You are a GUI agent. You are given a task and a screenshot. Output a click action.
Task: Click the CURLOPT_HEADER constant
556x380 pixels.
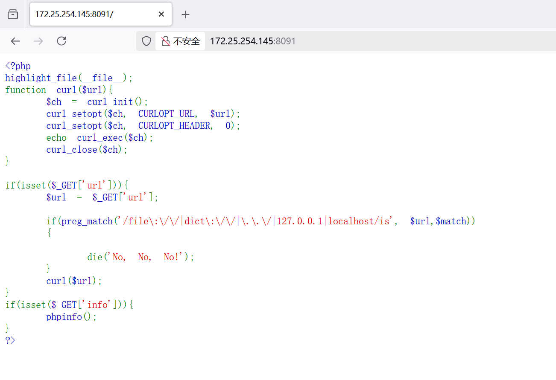pos(174,126)
